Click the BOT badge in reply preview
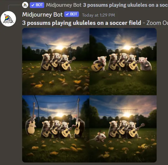Viewport: 168px width, 165px height. (37, 5)
